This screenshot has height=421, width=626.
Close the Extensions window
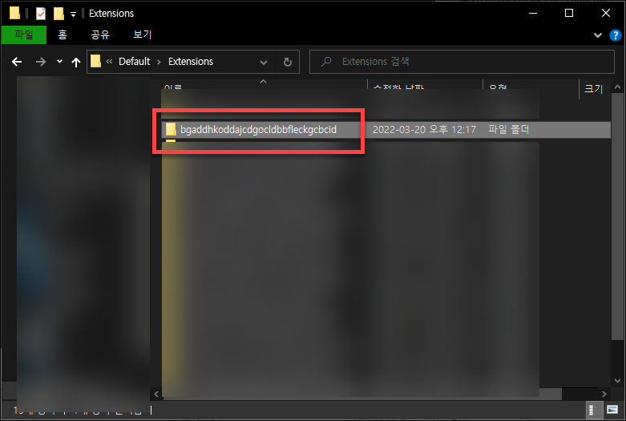coord(606,13)
